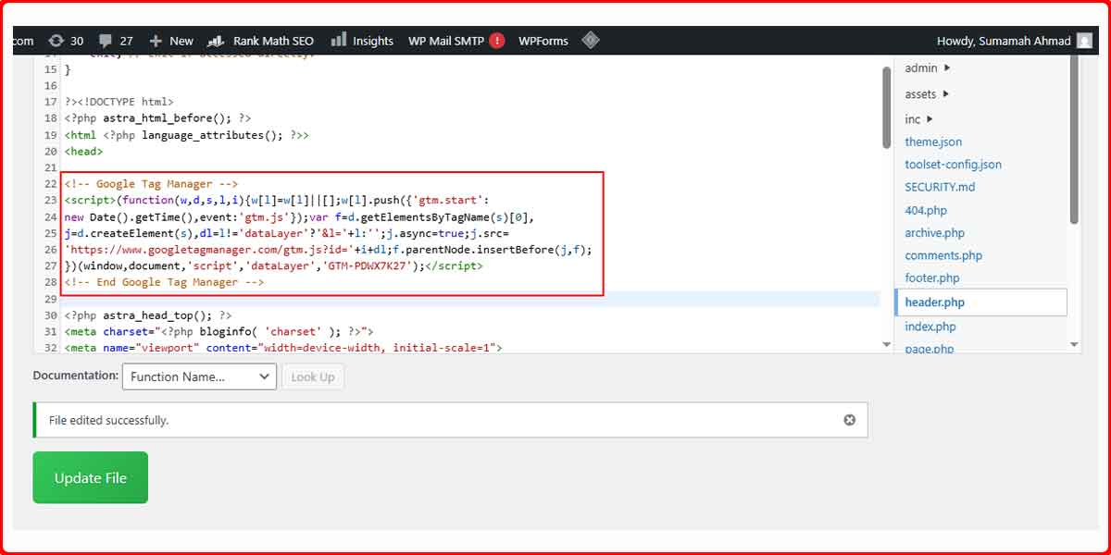Screen dimensions: 1111x555
Task: Open SECURITY.md file
Action: pyautogui.click(x=940, y=186)
